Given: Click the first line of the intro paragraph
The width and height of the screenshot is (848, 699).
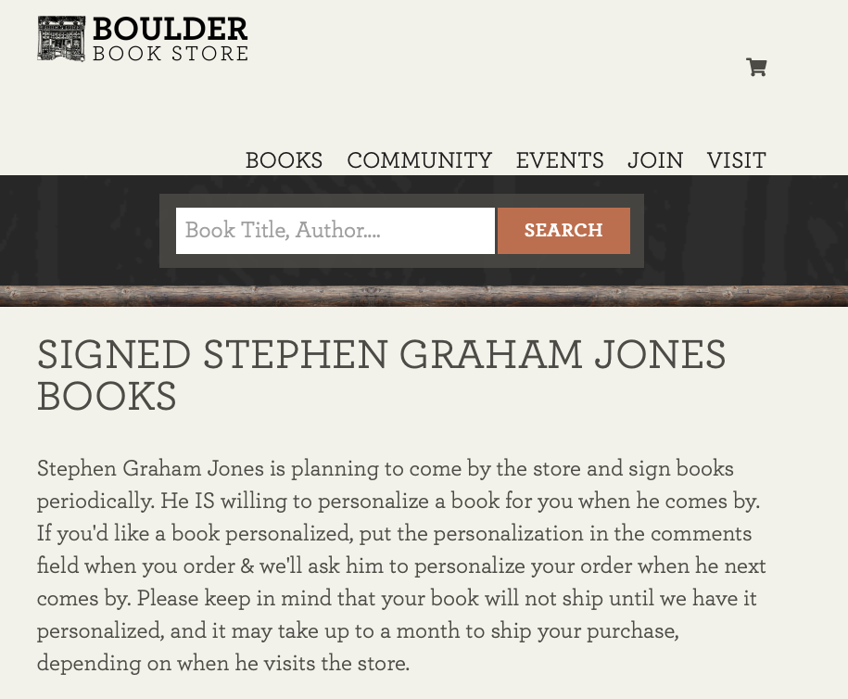Looking at the screenshot, I should click(x=385, y=468).
